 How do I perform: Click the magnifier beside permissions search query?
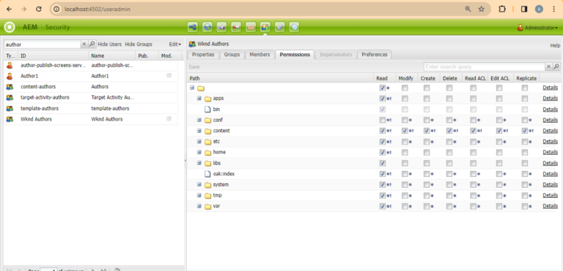tap(556, 66)
